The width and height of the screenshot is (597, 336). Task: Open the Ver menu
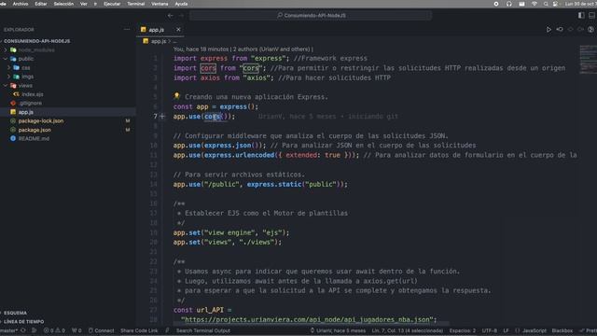(x=84, y=4)
